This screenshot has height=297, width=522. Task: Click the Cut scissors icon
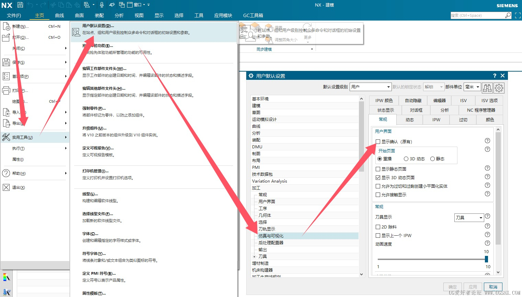(53, 5)
